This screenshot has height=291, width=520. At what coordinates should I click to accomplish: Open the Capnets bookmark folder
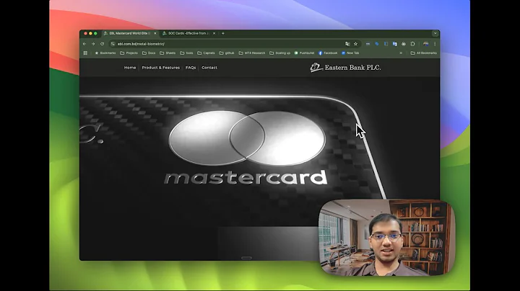tap(206, 53)
